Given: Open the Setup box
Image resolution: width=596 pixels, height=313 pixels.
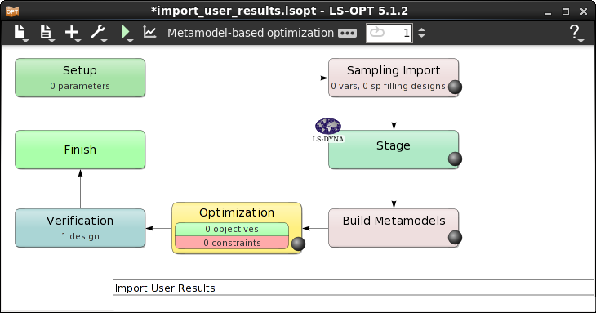Looking at the screenshot, I should [x=80, y=78].
